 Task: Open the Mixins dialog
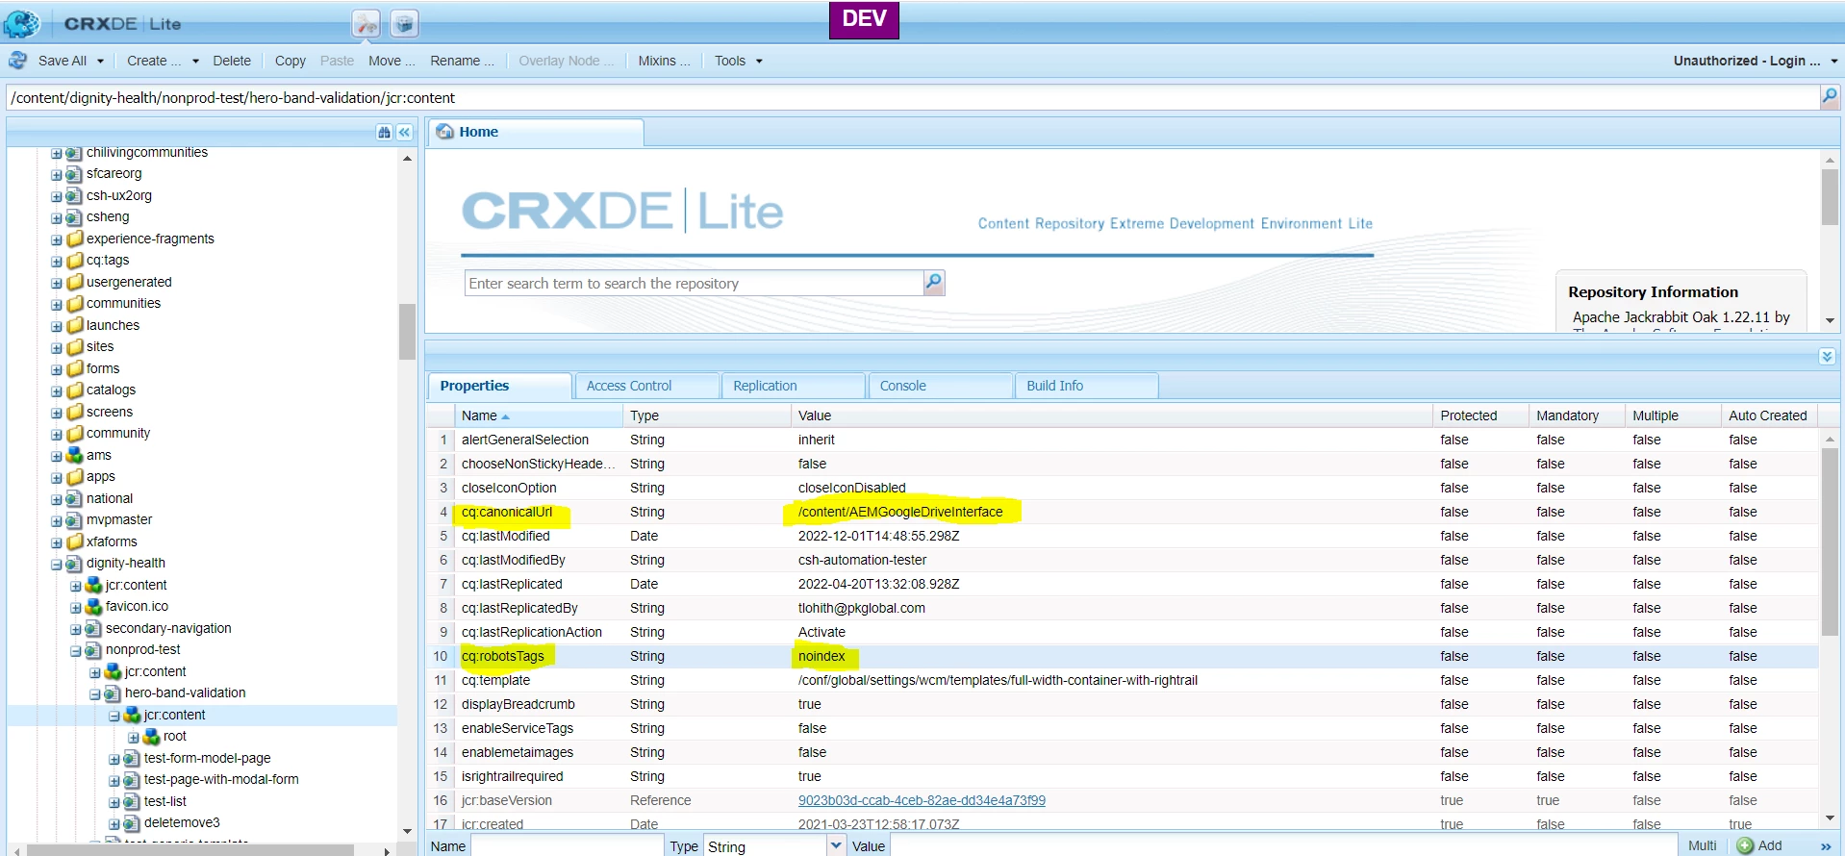664,61
